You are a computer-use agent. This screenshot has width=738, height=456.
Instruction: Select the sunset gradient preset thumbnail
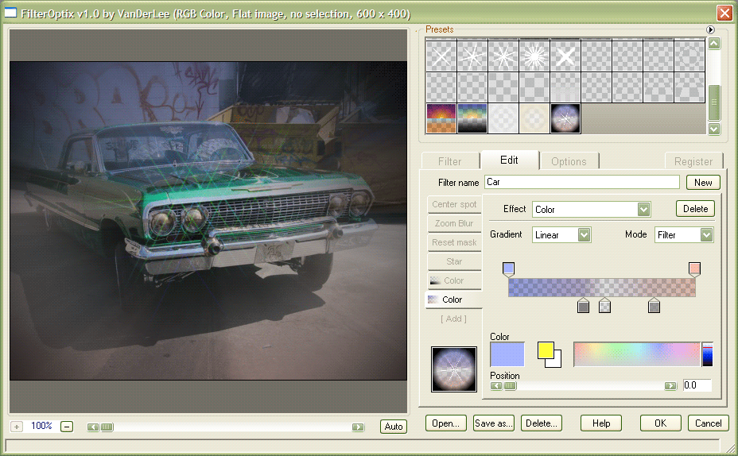pyautogui.click(x=441, y=118)
